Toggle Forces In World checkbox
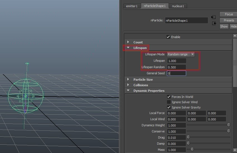This screenshot has width=237, height=153. (169, 97)
